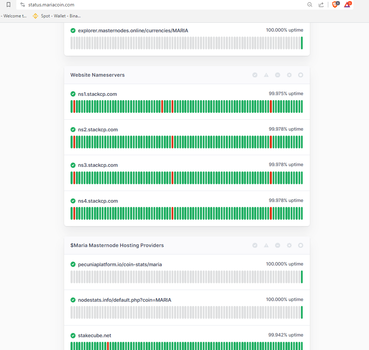Click gear maintenance filter in Website Nameservers header
Screen dimensions: 369x350
pyautogui.click(x=289, y=75)
